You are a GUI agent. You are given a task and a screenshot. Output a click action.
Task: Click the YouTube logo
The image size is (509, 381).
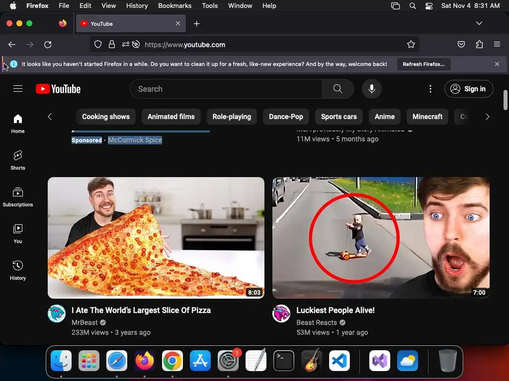pos(58,89)
